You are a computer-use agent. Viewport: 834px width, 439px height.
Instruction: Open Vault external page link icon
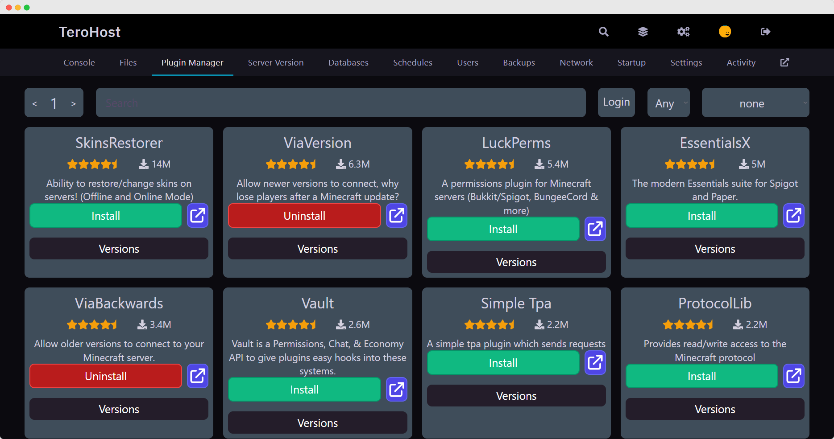(396, 390)
